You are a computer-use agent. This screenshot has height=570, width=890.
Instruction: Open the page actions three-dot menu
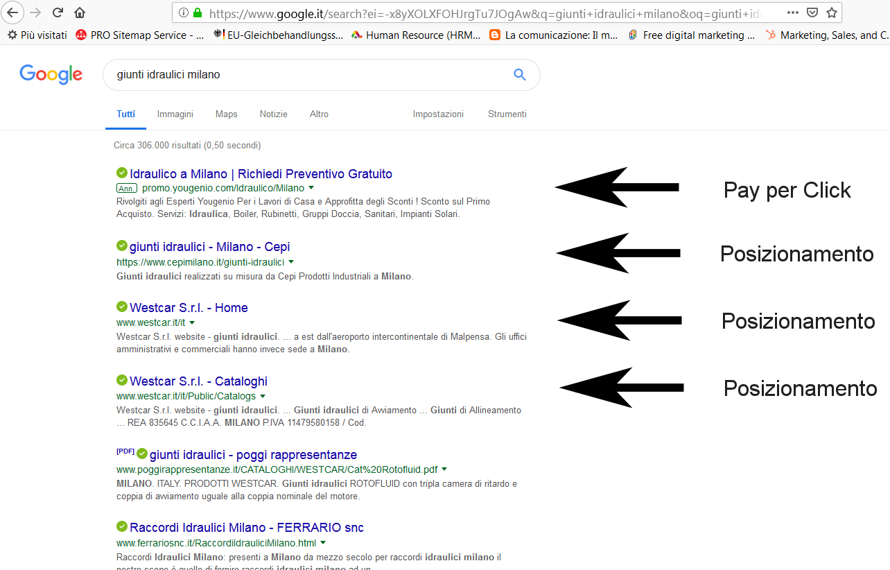coord(793,12)
